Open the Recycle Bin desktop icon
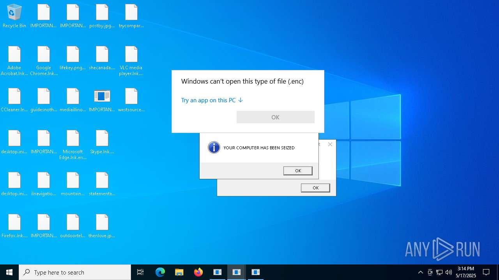The height and width of the screenshot is (280, 499). point(14,16)
